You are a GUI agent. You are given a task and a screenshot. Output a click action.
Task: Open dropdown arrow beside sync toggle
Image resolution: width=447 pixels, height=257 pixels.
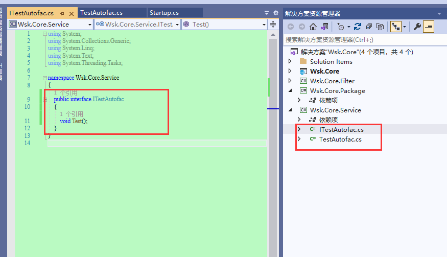(x=405, y=27)
